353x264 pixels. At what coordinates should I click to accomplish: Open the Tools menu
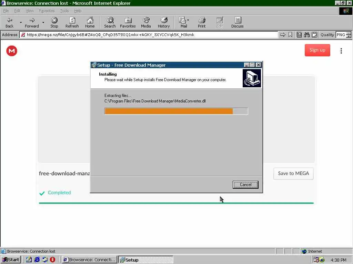(x=64, y=11)
